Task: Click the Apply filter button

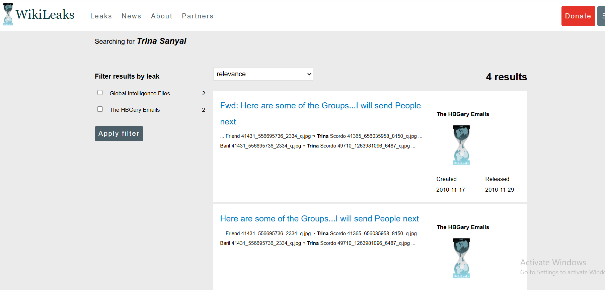Action: [119, 133]
